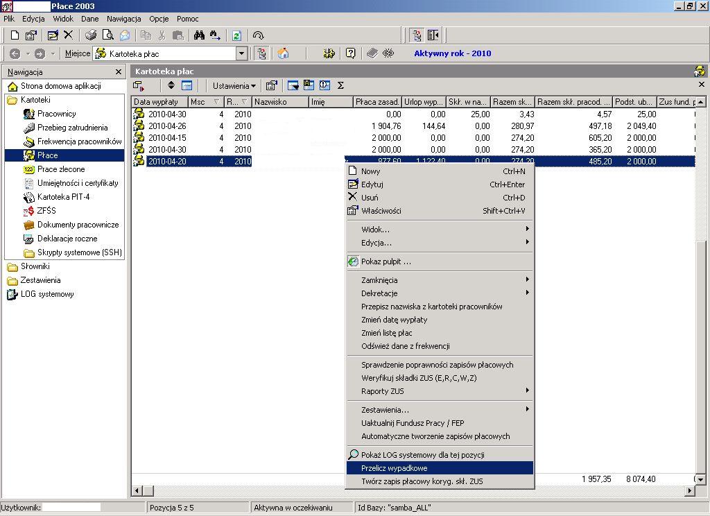This screenshot has width=710, height=516.
Task: Open the Słowniki folder in navigation
Action: coord(35,266)
